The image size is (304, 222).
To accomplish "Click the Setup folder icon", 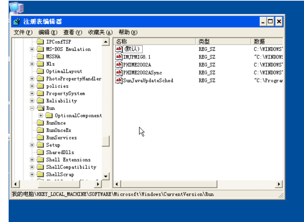I will [x=40, y=145].
